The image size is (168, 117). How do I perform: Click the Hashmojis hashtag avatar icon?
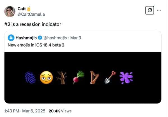click(x=11, y=38)
